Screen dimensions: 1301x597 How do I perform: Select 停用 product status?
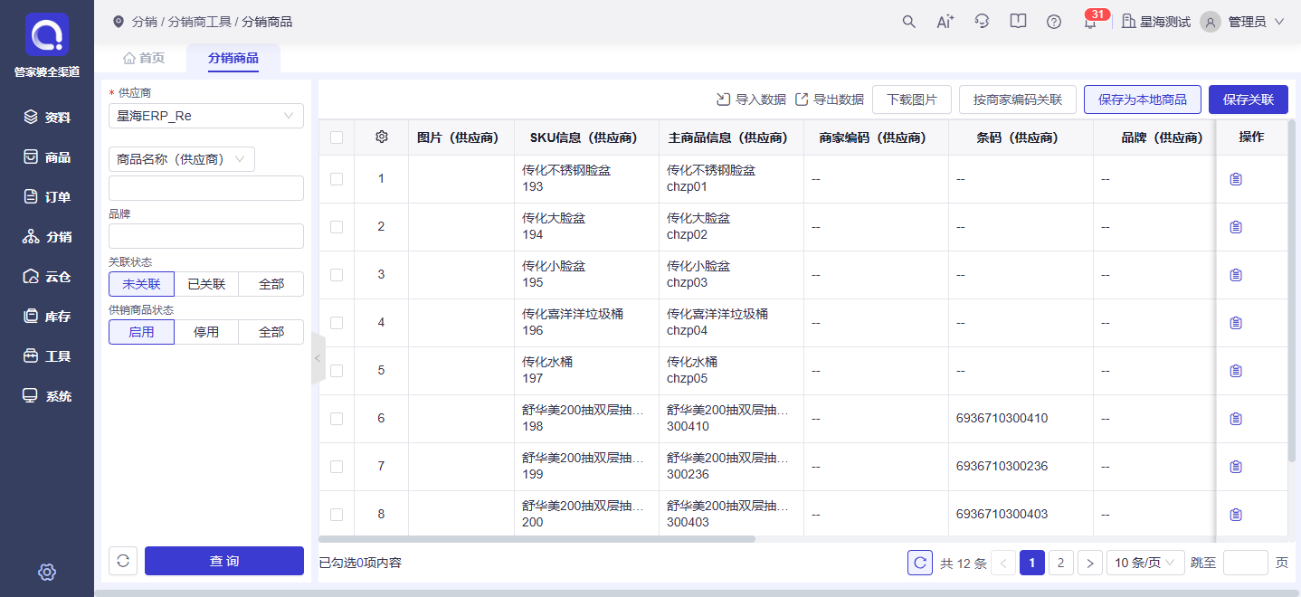(x=206, y=332)
